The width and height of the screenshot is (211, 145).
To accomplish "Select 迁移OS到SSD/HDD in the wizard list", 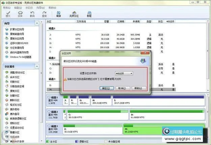I will pos(19,43).
